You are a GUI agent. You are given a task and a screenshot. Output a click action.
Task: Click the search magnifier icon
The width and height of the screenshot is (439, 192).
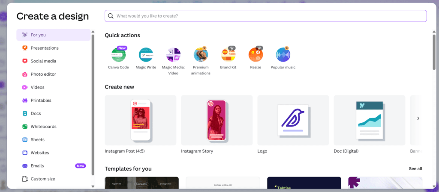pyautogui.click(x=111, y=16)
